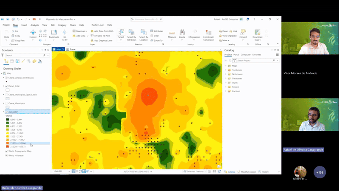Click the Select features tool
The image size is (339, 191).
tap(121, 35)
